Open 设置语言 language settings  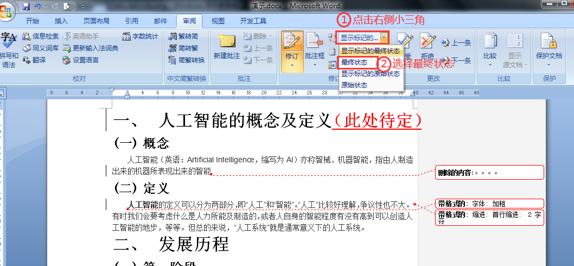point(80,60)
